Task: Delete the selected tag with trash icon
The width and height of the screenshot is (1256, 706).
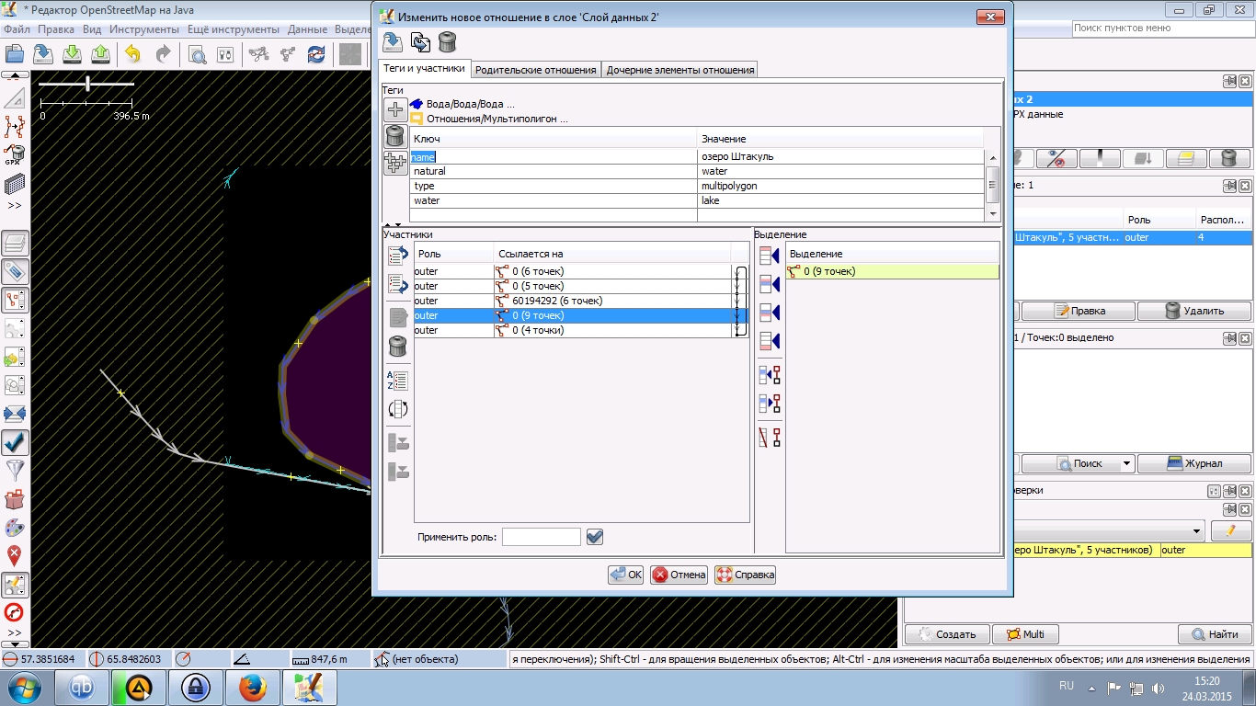Action: [395, 136]
